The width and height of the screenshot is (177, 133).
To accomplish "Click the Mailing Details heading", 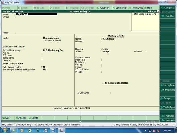I will (116, 36).
